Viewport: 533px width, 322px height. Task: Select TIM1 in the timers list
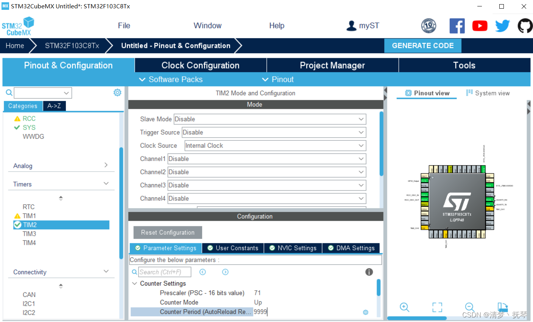(29, 216)
